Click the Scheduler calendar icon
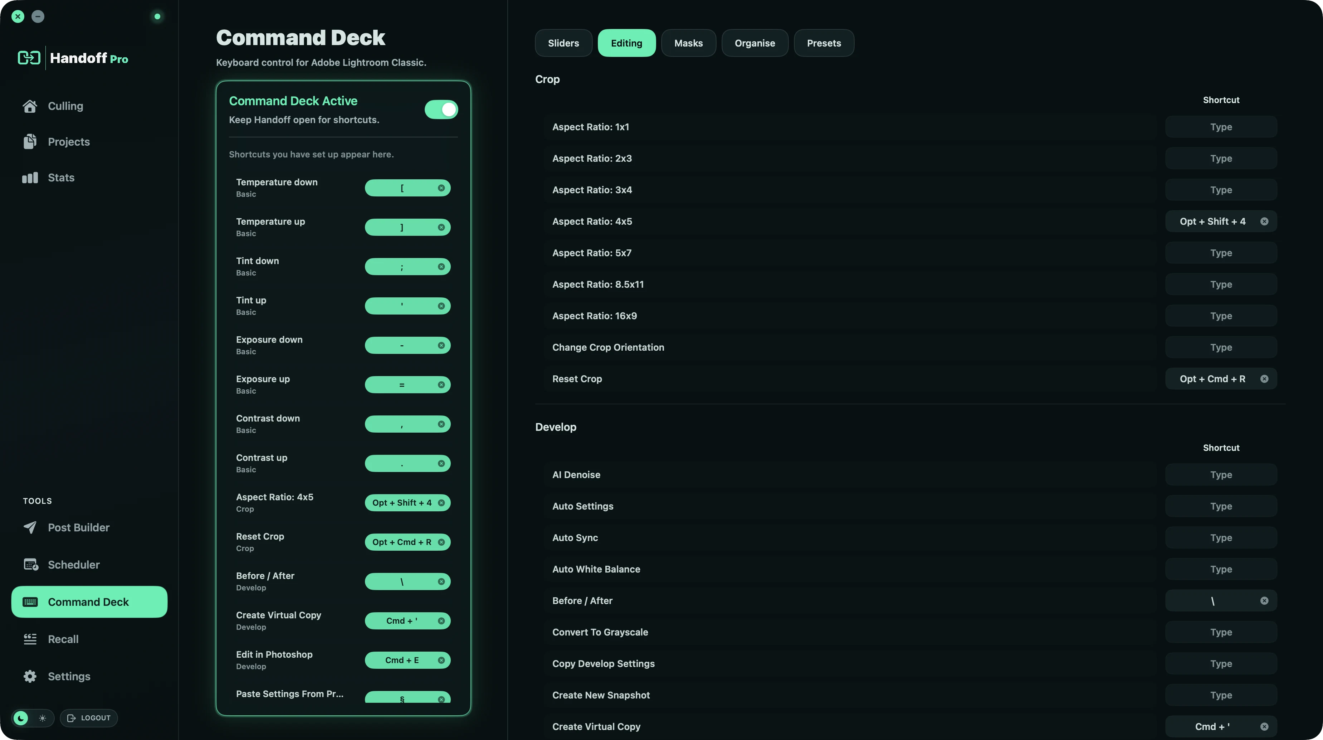This screenshot has width=1323, height=740. pos(30,564)
